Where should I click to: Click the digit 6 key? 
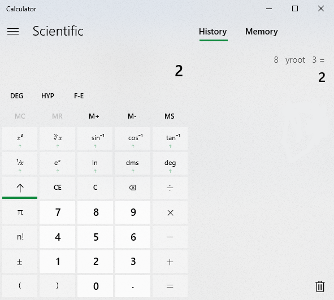tap(132, 237)
